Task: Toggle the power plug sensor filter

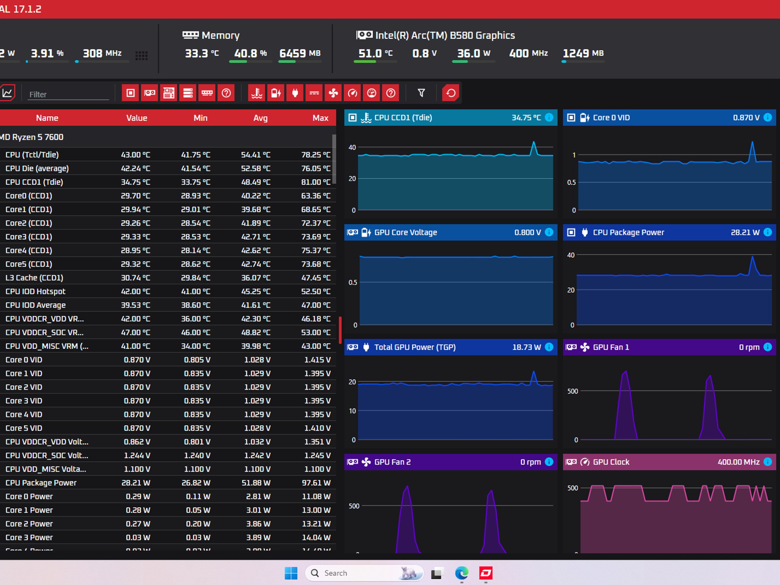Action: pos(295,93)
